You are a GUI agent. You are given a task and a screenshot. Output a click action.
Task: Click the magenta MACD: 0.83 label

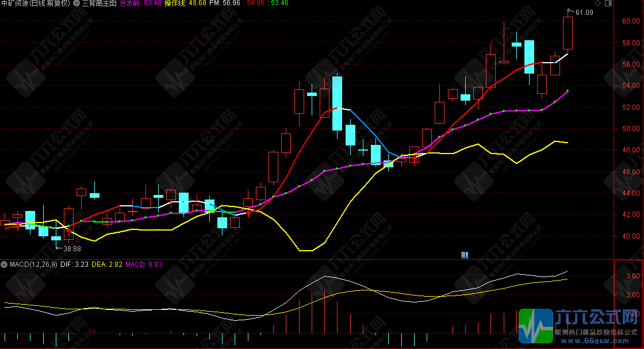click(x=144, y=264)
